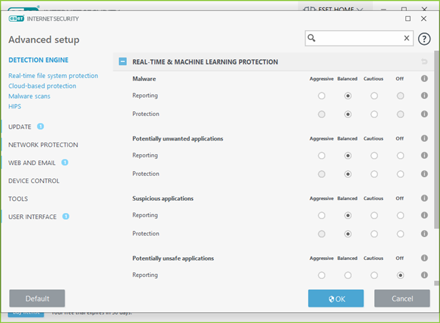
Task: Clear the search field with X
Action: point(406,38)
